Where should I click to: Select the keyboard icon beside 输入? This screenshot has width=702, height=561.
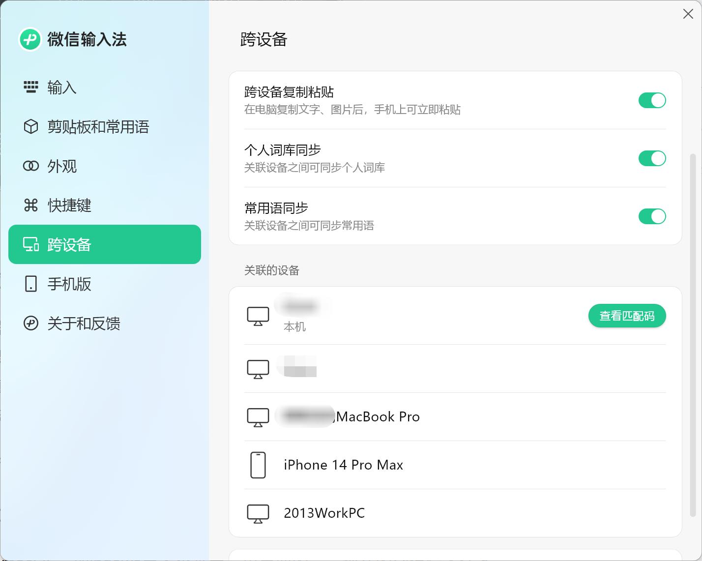click(30, 88)
